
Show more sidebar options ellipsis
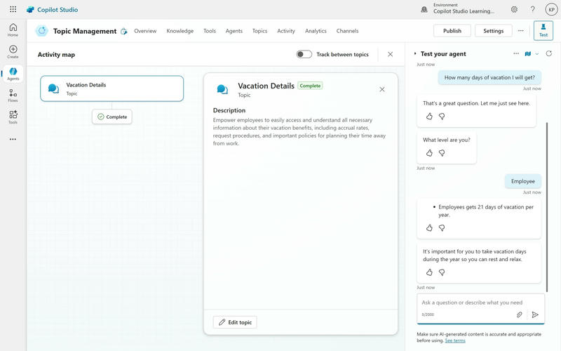coord(13,139)
